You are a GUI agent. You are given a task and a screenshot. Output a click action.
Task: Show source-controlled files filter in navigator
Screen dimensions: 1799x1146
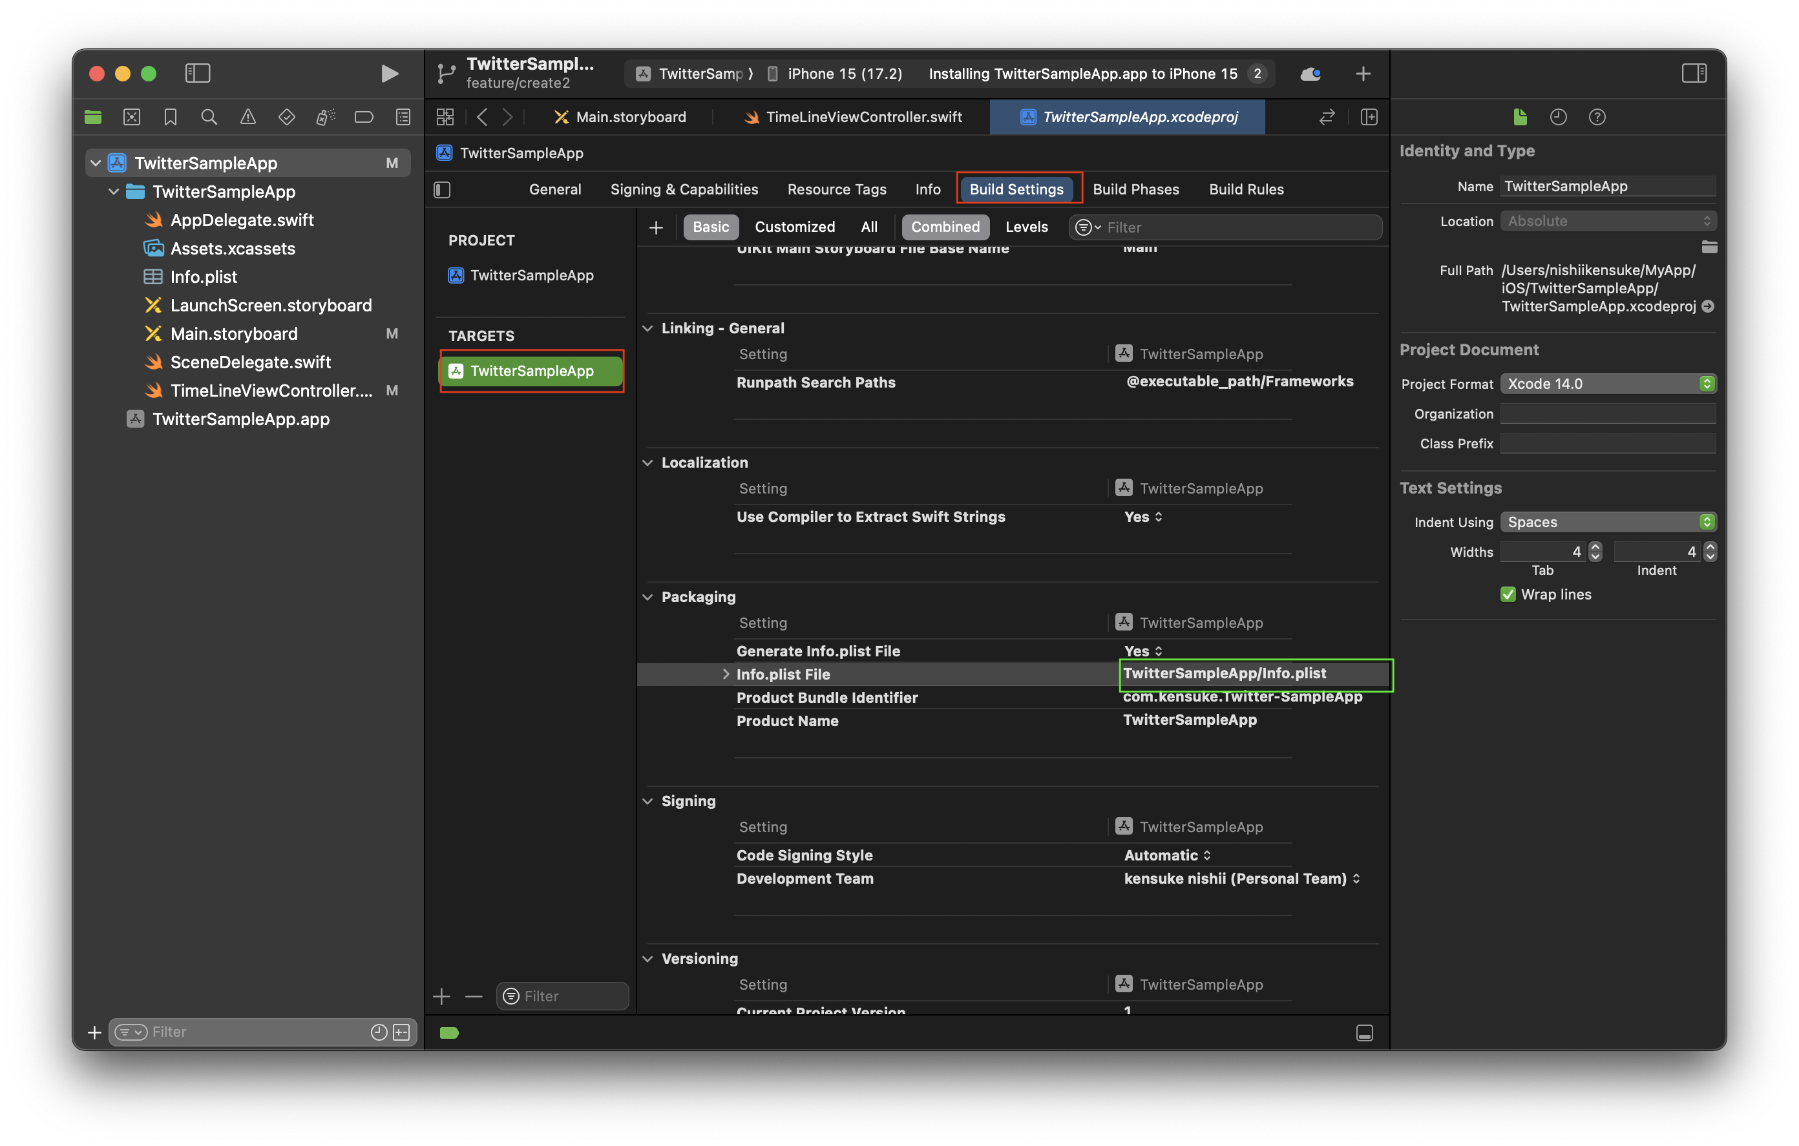pyautogui.click(x=402, y=1032)
